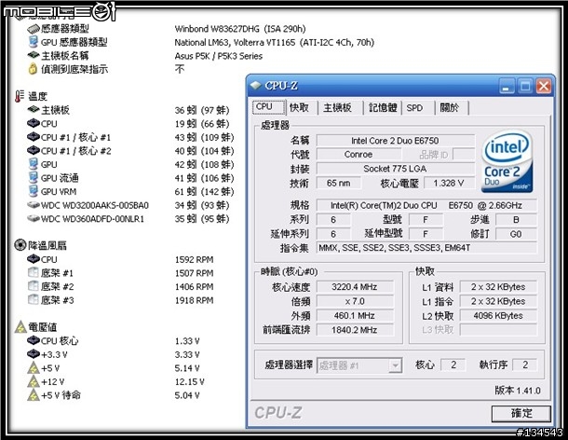This screenshot has width=568, height=440.
Task: Click the CPU fan row icon
Action: 34,259
